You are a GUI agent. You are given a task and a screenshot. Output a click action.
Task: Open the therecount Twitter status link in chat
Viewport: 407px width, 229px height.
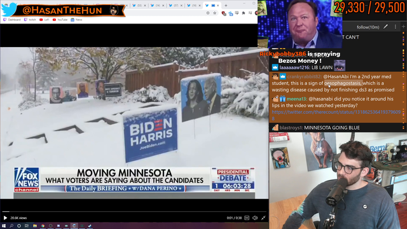336,115
